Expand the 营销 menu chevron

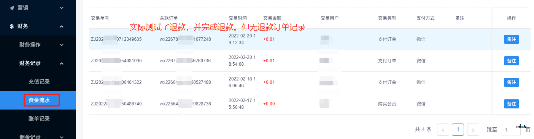[62, 8]
